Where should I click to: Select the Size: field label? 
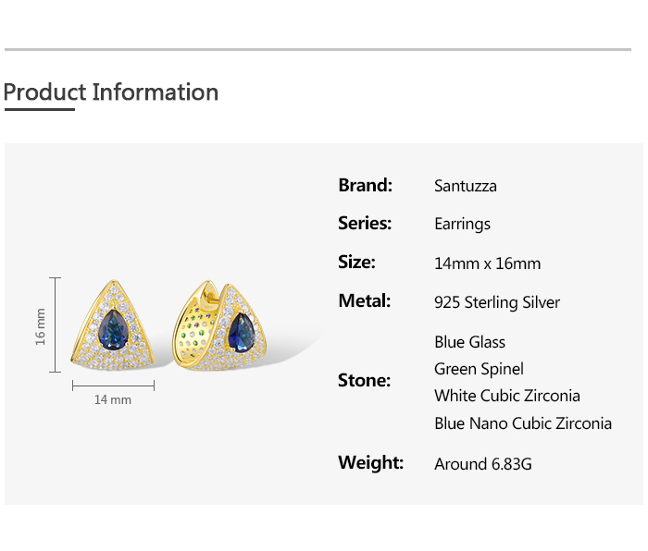tap(356, 263)
